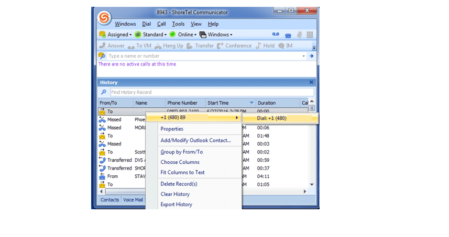Click the Type a name or number field

click(204, 56)
